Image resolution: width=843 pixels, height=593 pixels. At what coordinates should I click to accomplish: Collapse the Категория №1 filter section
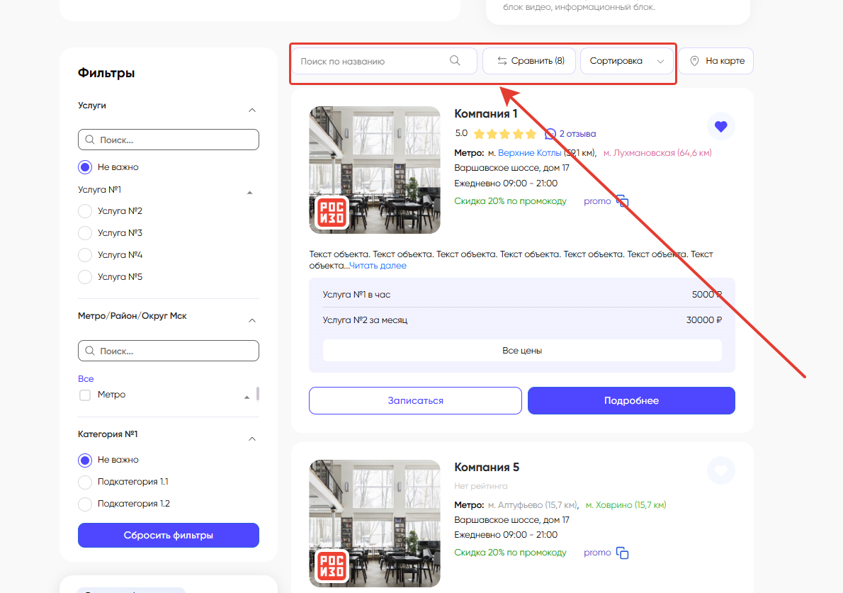pyautogui.click(x=251, y=439)
